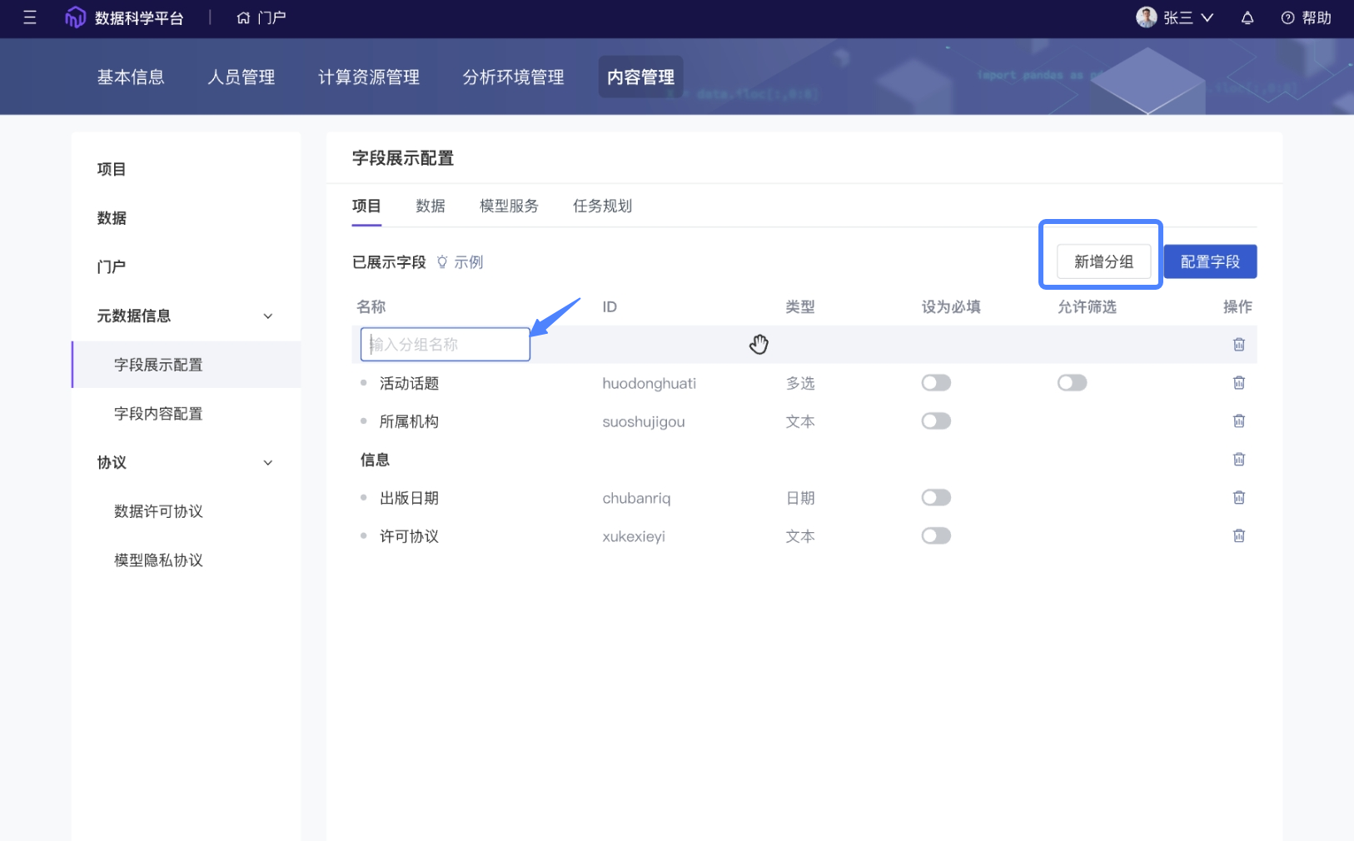Open the hamburger menu icon
The image size is (1354, 841).
coord(30,17)
